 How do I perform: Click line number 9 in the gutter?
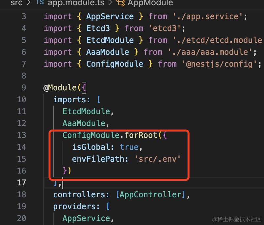23,88
